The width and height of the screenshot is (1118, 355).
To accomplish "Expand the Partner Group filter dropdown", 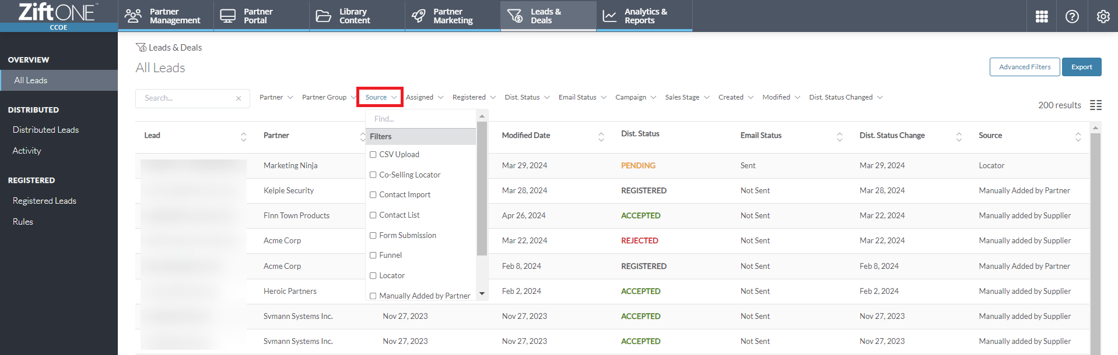I will pos(328,97).
